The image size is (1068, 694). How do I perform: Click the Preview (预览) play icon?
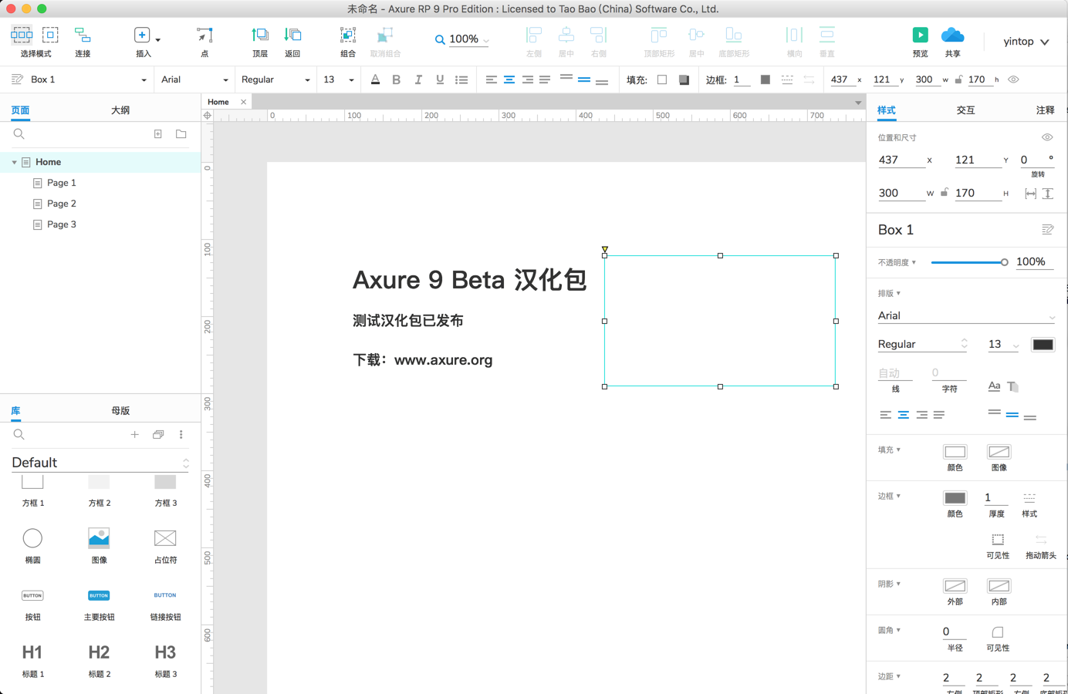[920, 35]
